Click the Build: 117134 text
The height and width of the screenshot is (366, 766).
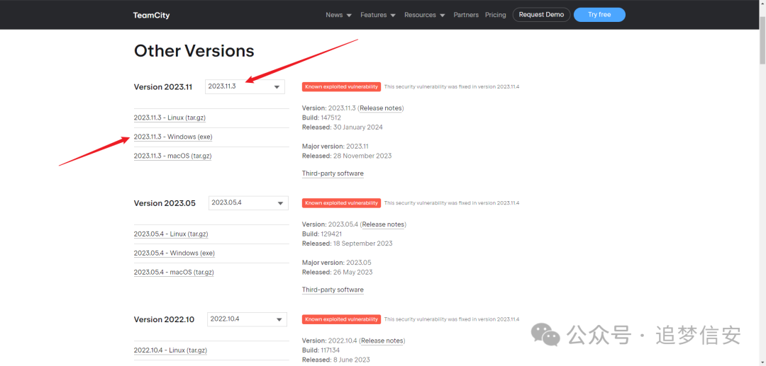[x=321, y=350]
